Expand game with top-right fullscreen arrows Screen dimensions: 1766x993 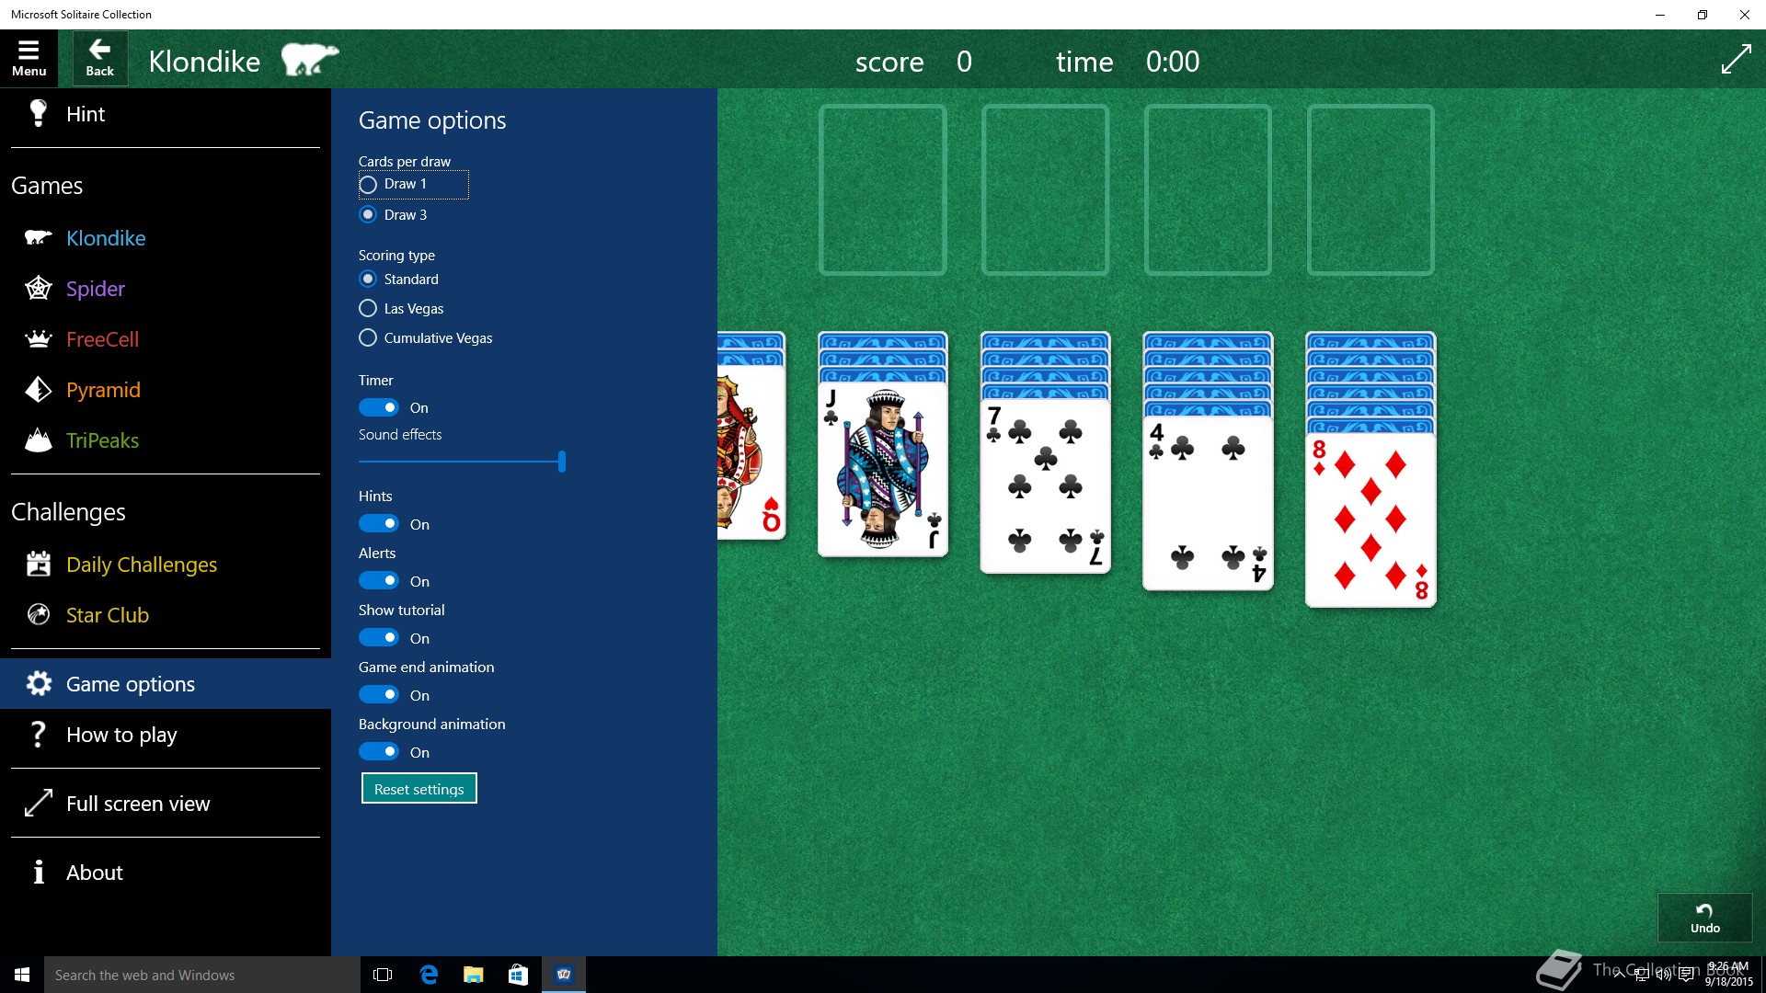coord(1736,59)
